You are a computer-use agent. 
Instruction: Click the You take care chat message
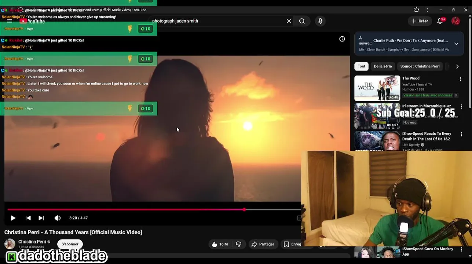point(38,90)
